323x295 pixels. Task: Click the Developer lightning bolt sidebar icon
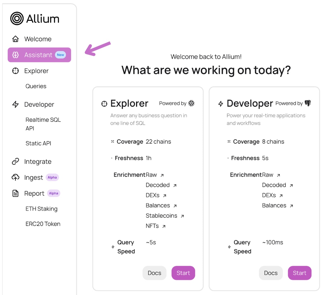click(x=15, y=104)
